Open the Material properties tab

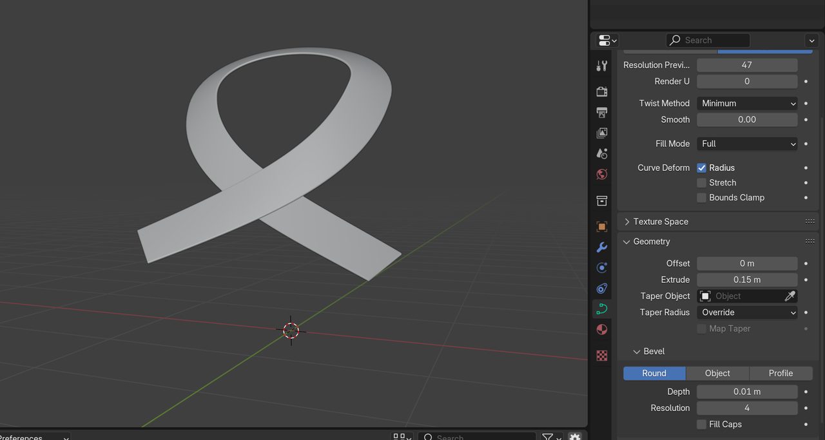601,329
